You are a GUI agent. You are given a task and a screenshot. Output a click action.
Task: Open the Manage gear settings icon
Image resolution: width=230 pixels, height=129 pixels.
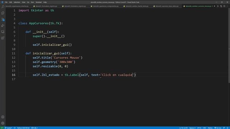[3, 123]
